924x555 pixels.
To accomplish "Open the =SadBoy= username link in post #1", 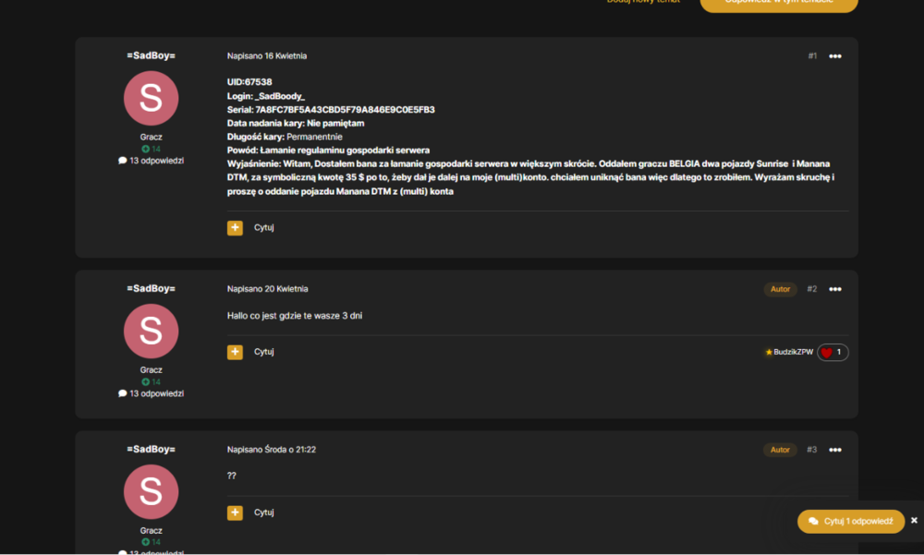I will pos(151,55).
